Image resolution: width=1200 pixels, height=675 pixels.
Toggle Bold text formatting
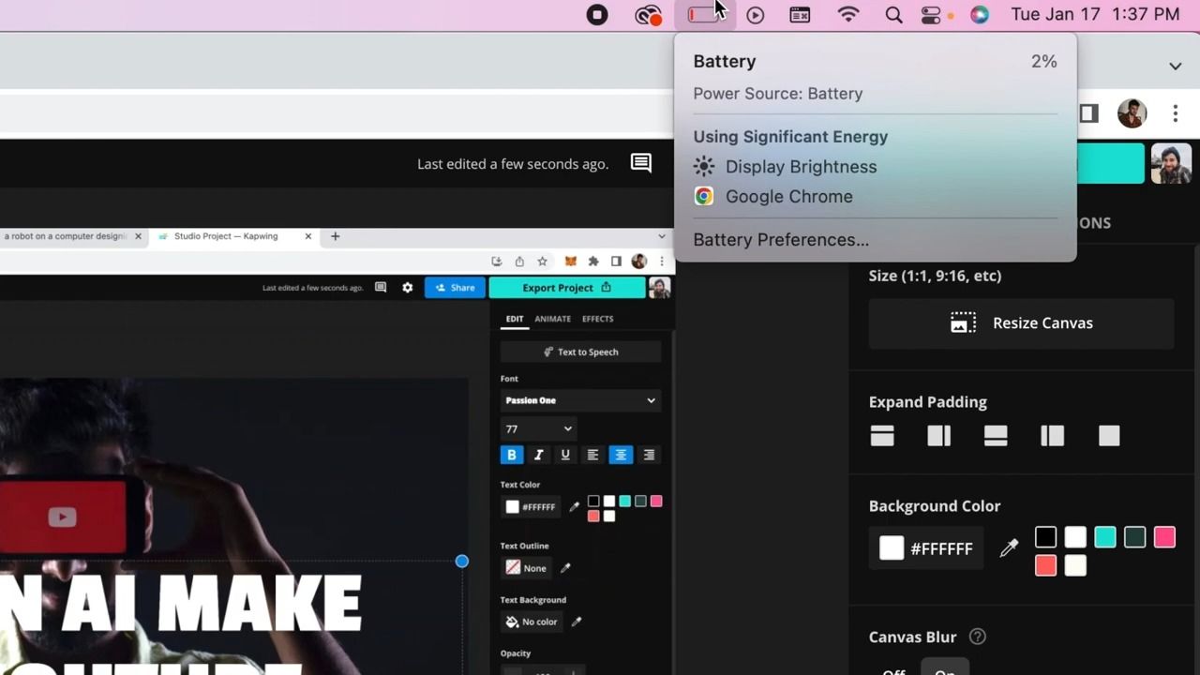click(511, 455)
